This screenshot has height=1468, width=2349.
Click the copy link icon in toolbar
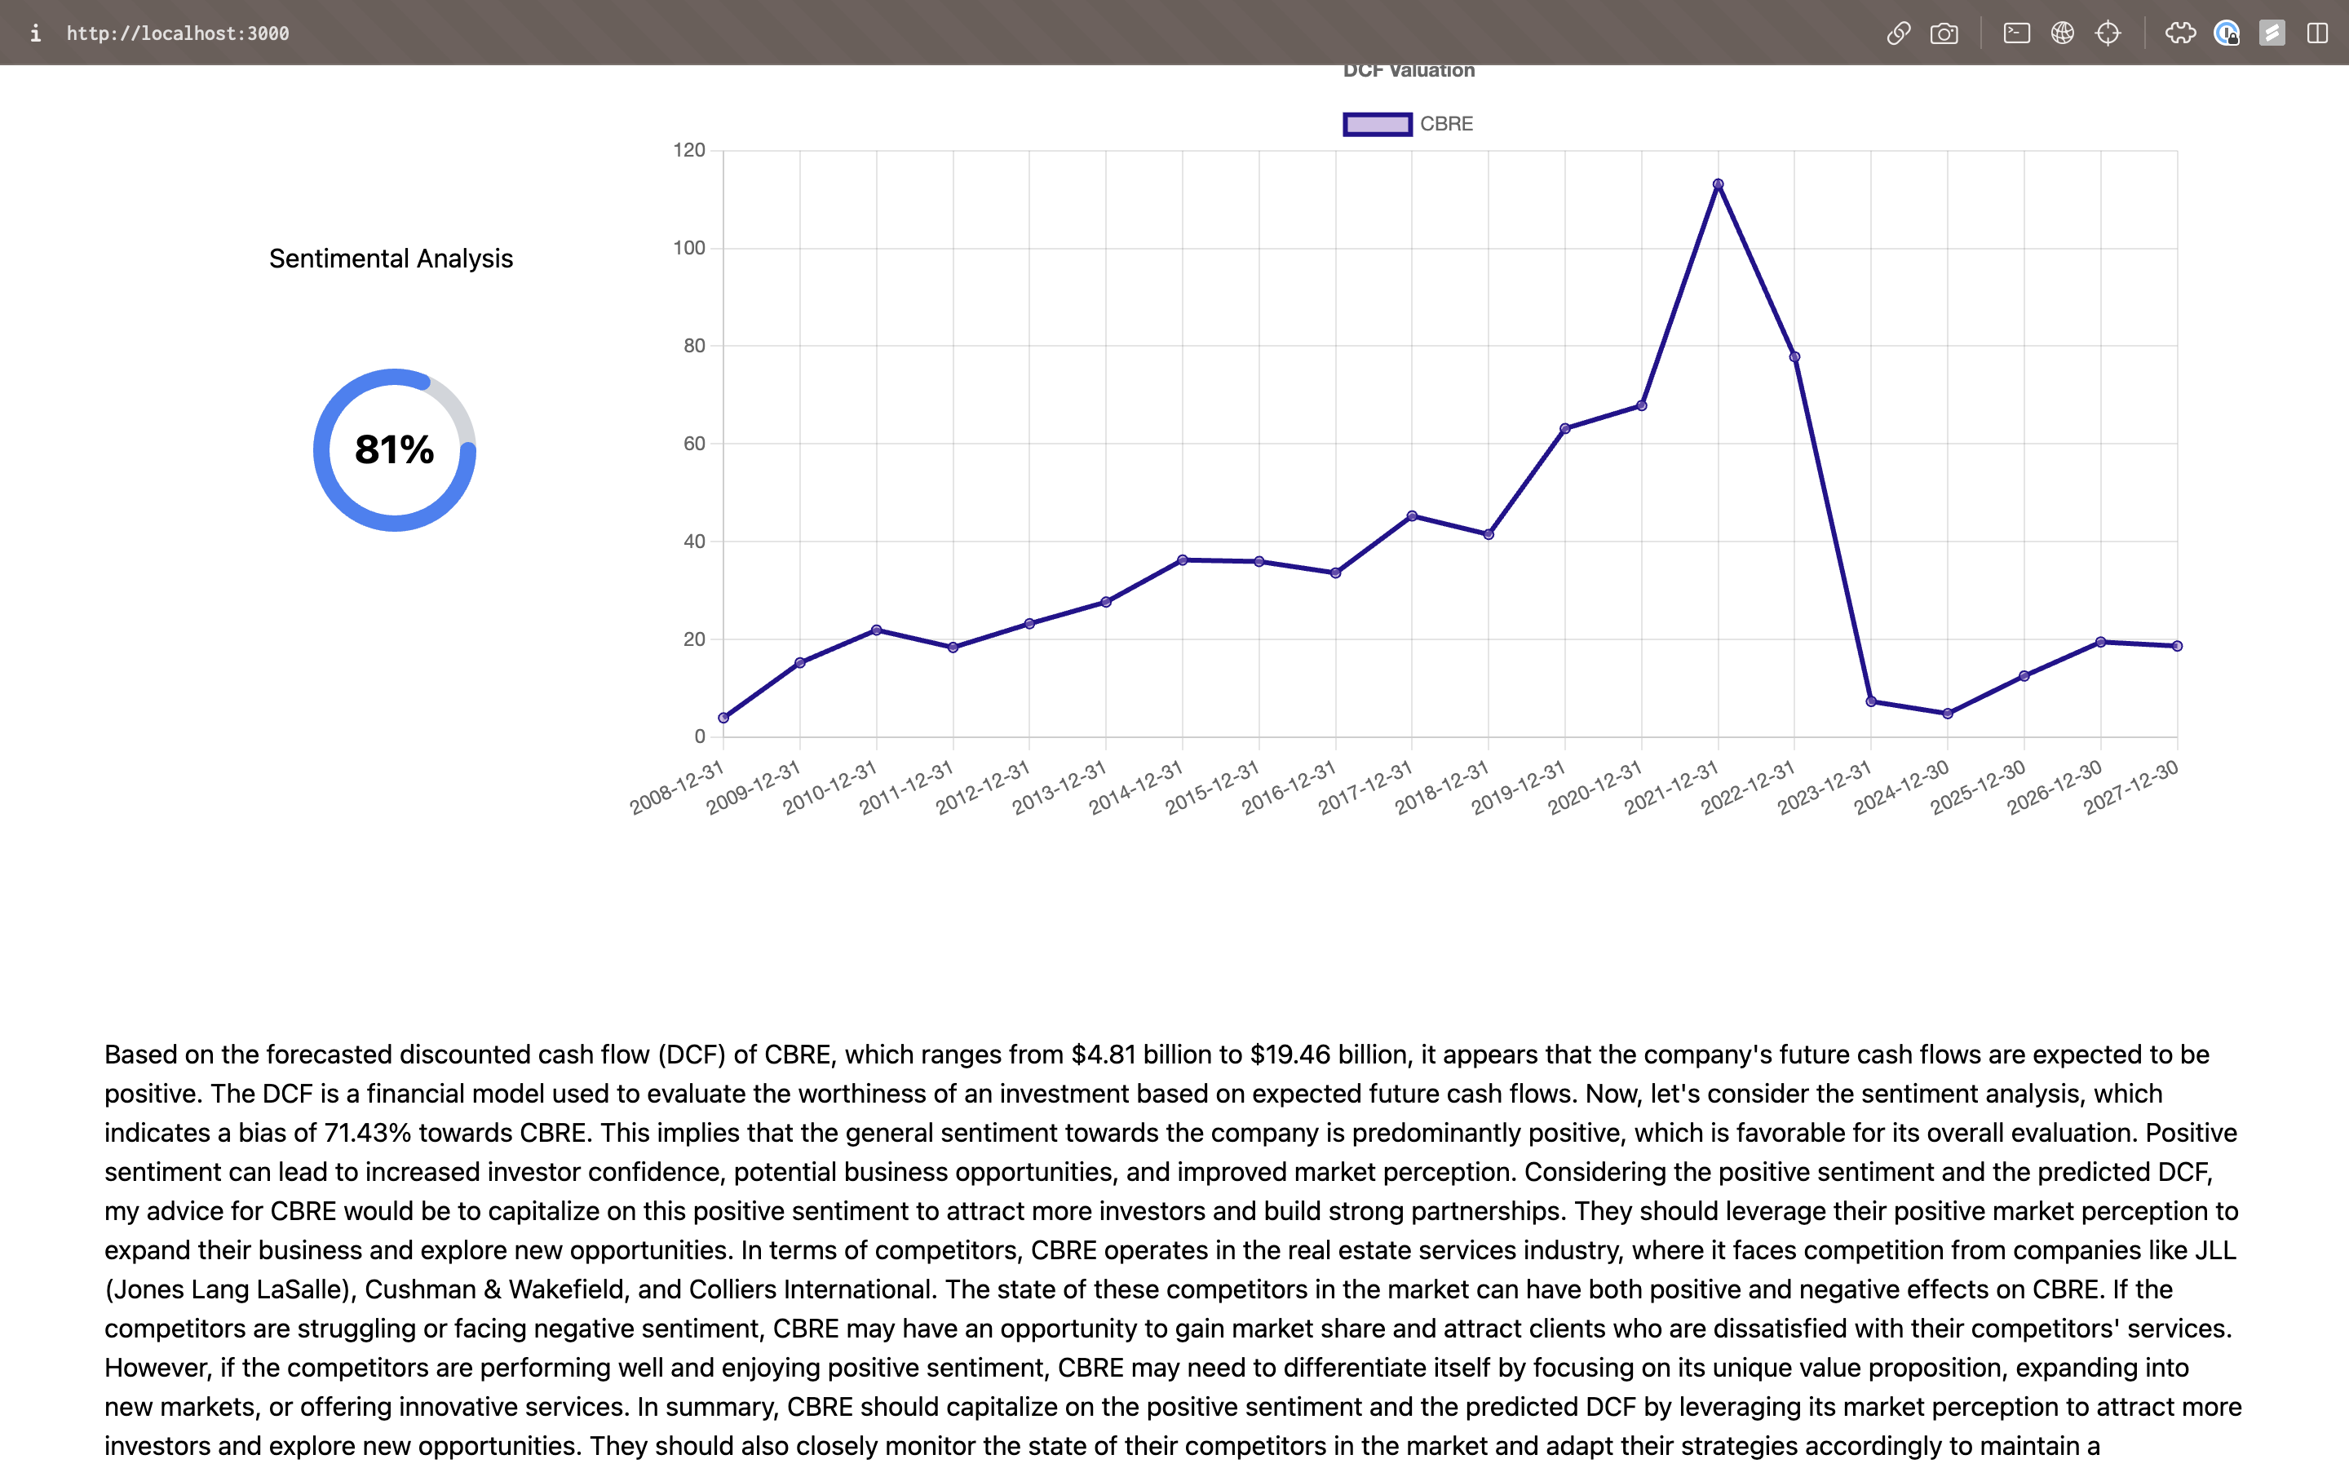coord(1898,33)
